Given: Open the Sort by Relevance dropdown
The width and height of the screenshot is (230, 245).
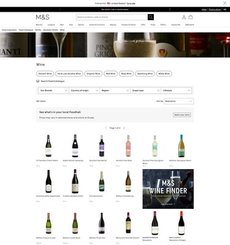Looking at the screenshot, I should coord(178,101).
